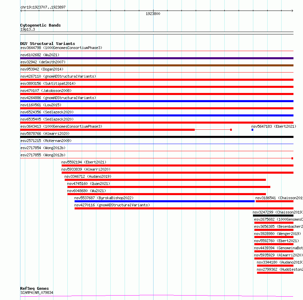Click the Cytogenetic Bands track title

pyautogui.click(x=41, y=25)
